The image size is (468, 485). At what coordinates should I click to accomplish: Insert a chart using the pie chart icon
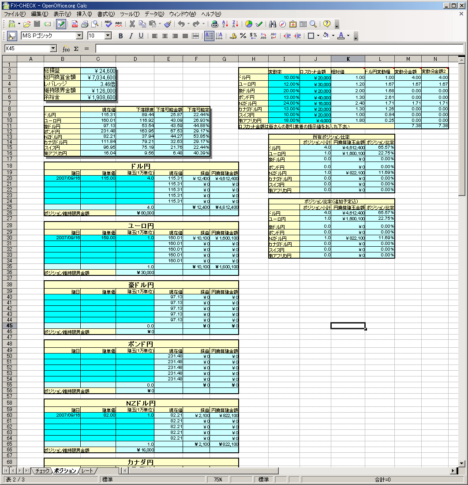coord(249,24)
